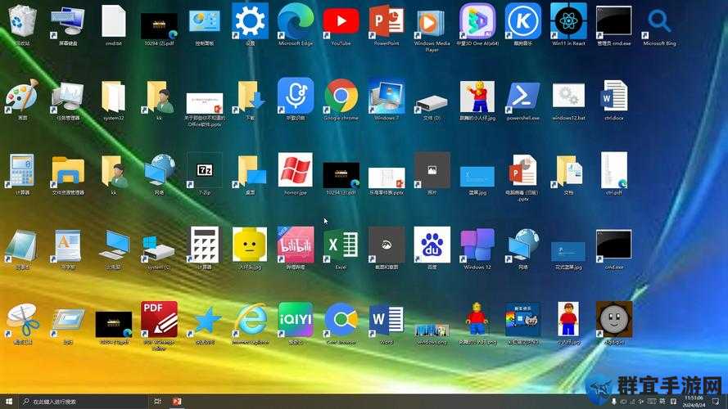This screenshot has height=409, width=728.
Task: Open the Control Panel shortcut
Action: [205, 22]
